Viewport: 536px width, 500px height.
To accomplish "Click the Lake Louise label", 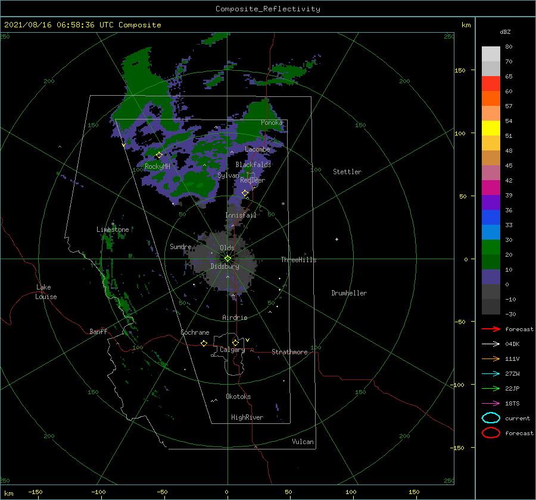I will tap(46, 292).
